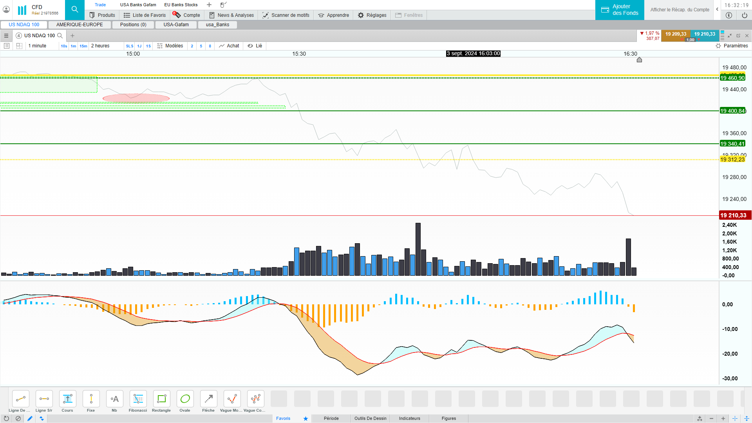Viewport: 752px width, 423px height.
Task: Toggle the Lié eye link option
Action: [255, 46]
